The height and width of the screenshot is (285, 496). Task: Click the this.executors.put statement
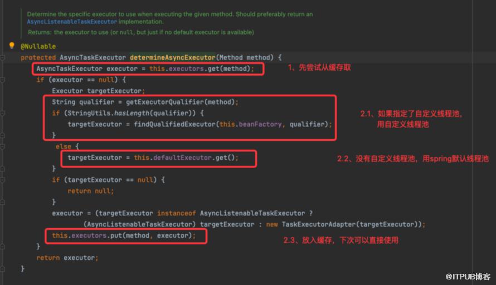coord(124,235)
